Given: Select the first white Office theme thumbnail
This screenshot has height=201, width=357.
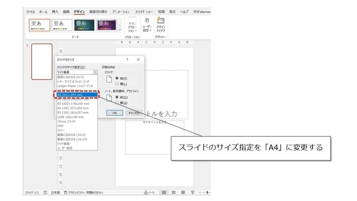Looking at the screenshot, I should tap(39, 25).
